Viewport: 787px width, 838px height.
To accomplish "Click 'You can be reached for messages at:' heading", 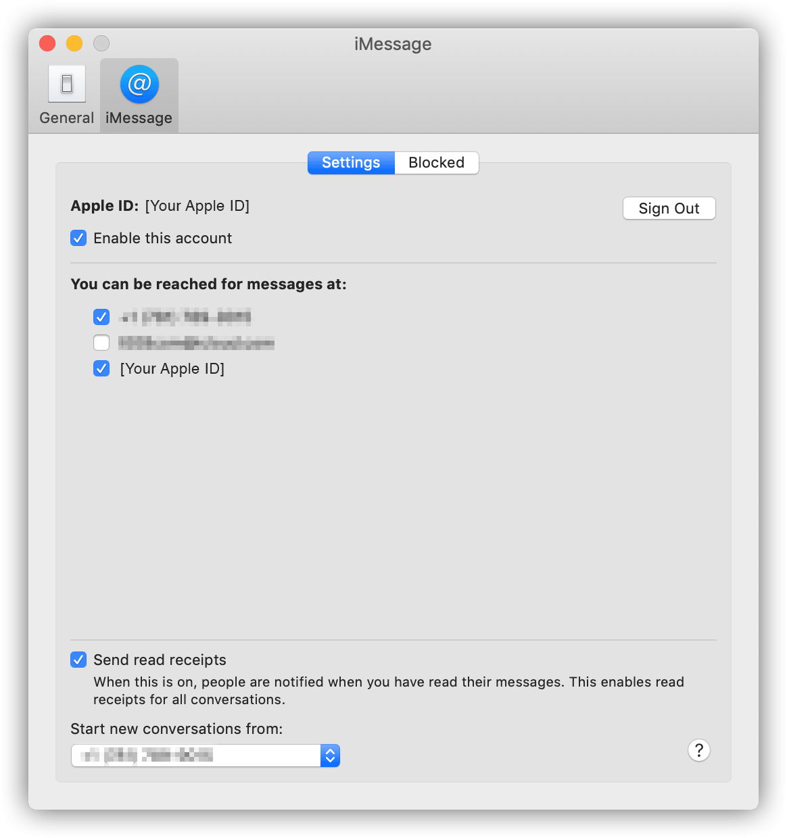I will click(x=208, y=285).
